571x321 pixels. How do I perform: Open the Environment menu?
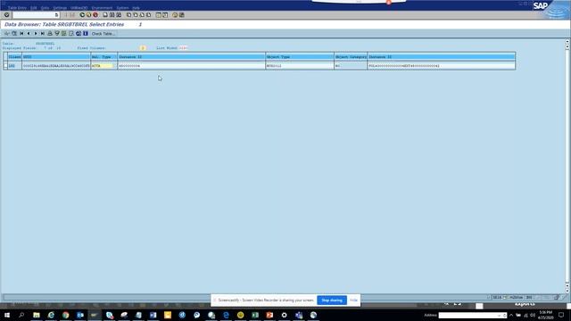[102, 8]
